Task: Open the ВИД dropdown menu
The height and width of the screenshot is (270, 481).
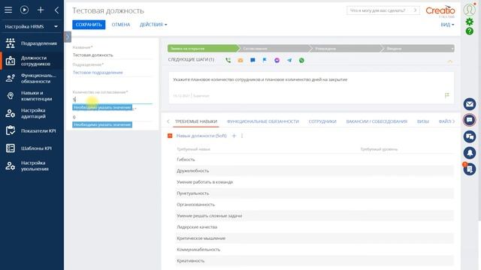Action: coord(447,25)
